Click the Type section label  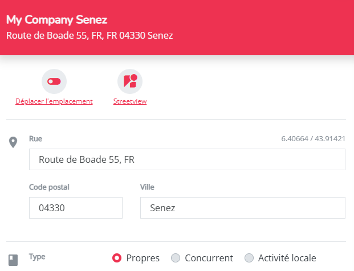pos(37,257)
